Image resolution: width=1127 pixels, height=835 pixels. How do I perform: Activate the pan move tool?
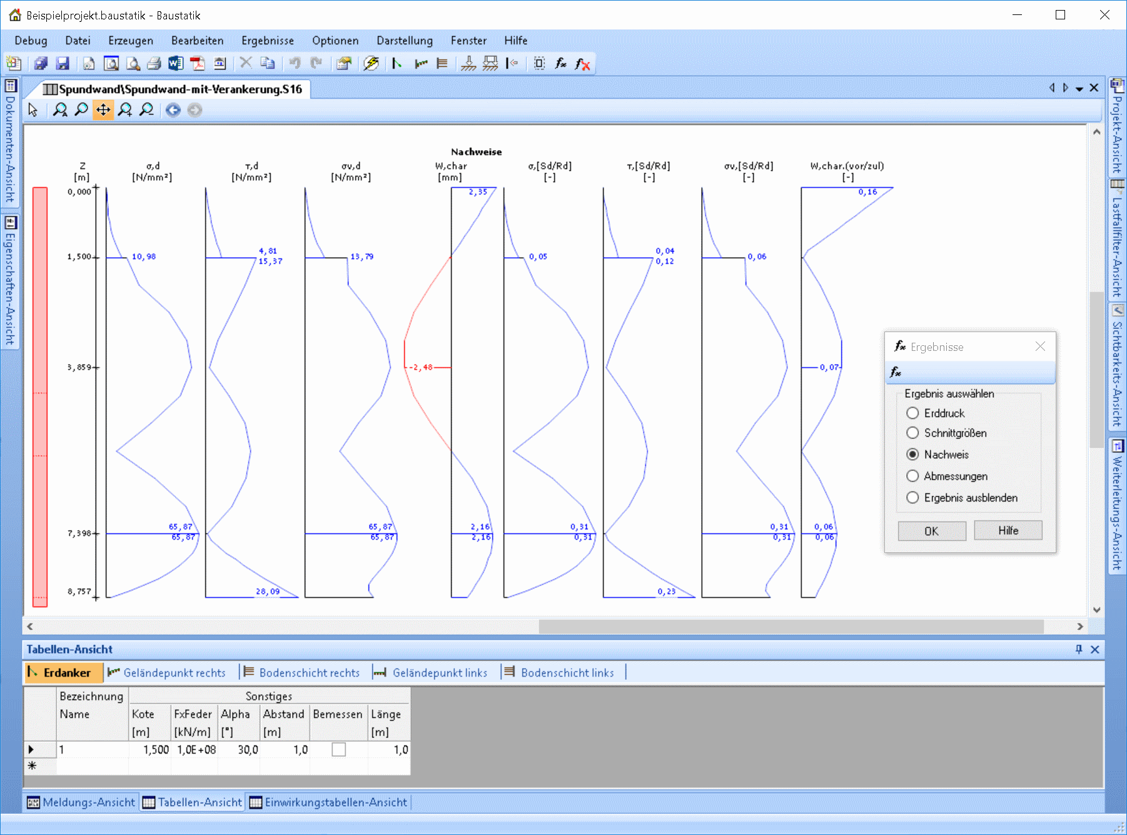(103, 110)
